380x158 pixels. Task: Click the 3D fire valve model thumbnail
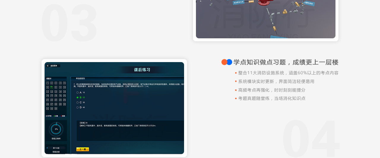(x=265, y=19)
